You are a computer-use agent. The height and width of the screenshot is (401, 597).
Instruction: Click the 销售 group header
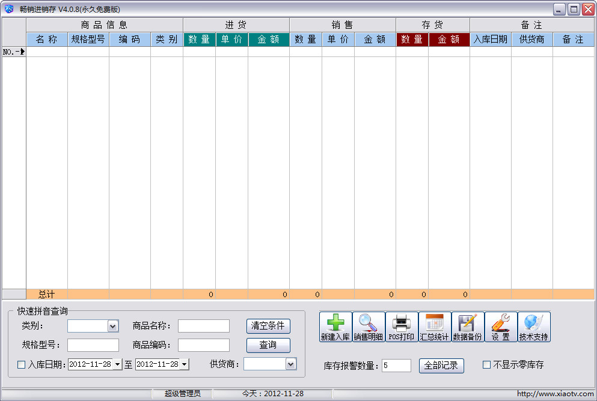point(342,25)
